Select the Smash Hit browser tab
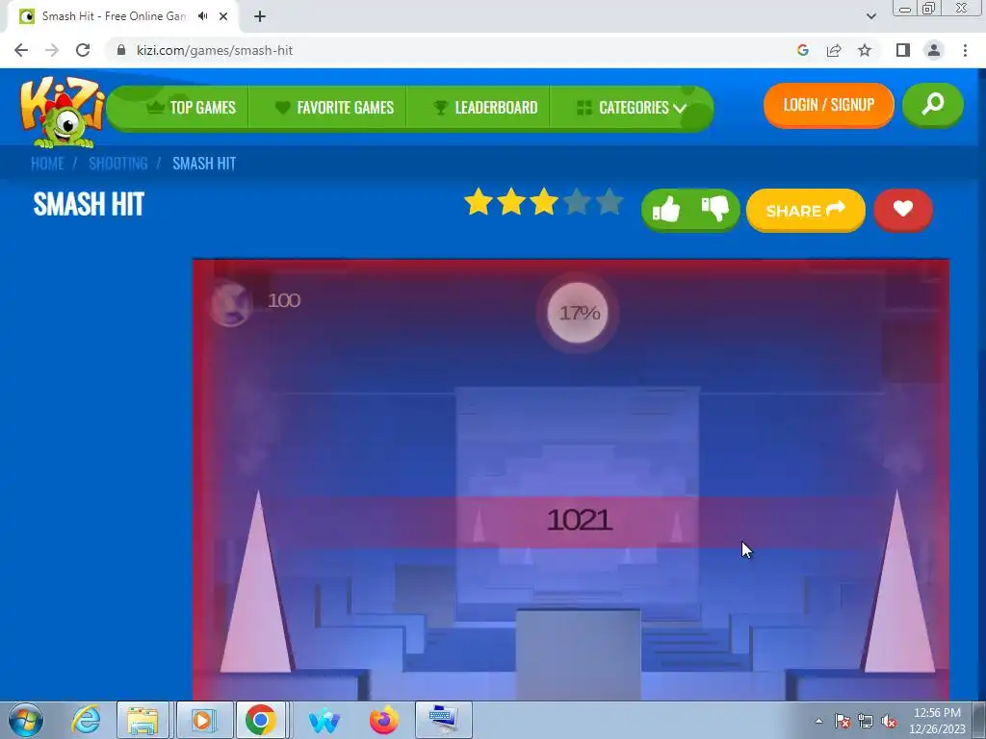The image size is (986, 739). coord(114,16)
